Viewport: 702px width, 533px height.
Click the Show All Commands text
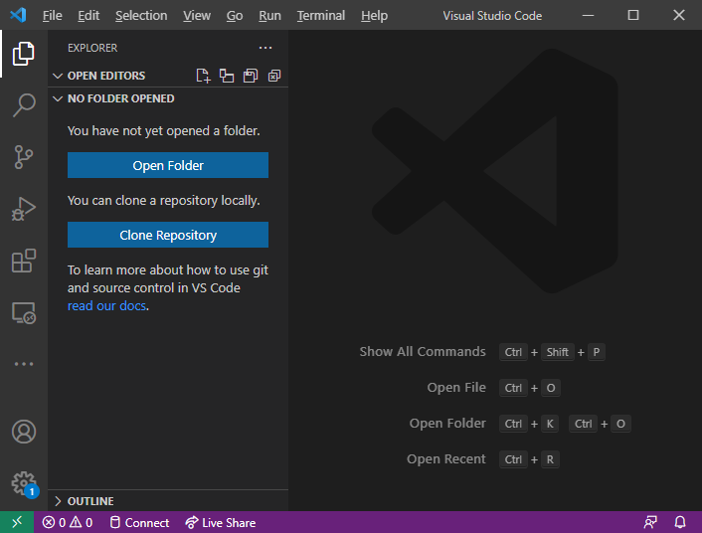[x=423, y=352]
